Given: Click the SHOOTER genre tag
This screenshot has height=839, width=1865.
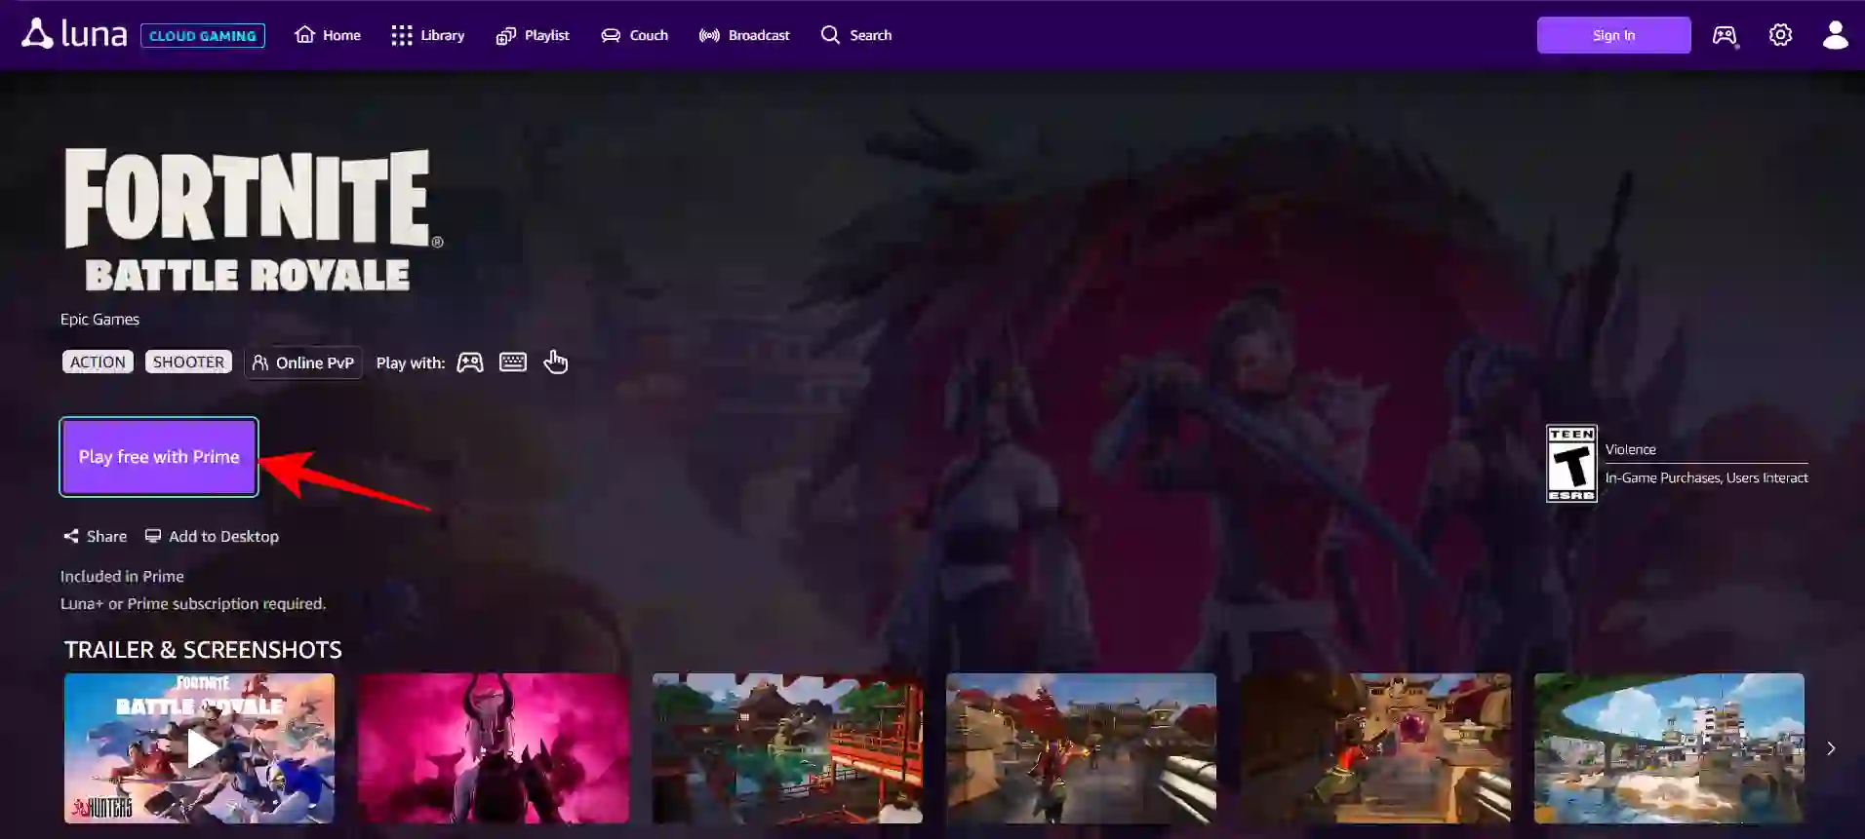Looking at the screenshot, I should [x=188, y=362].
